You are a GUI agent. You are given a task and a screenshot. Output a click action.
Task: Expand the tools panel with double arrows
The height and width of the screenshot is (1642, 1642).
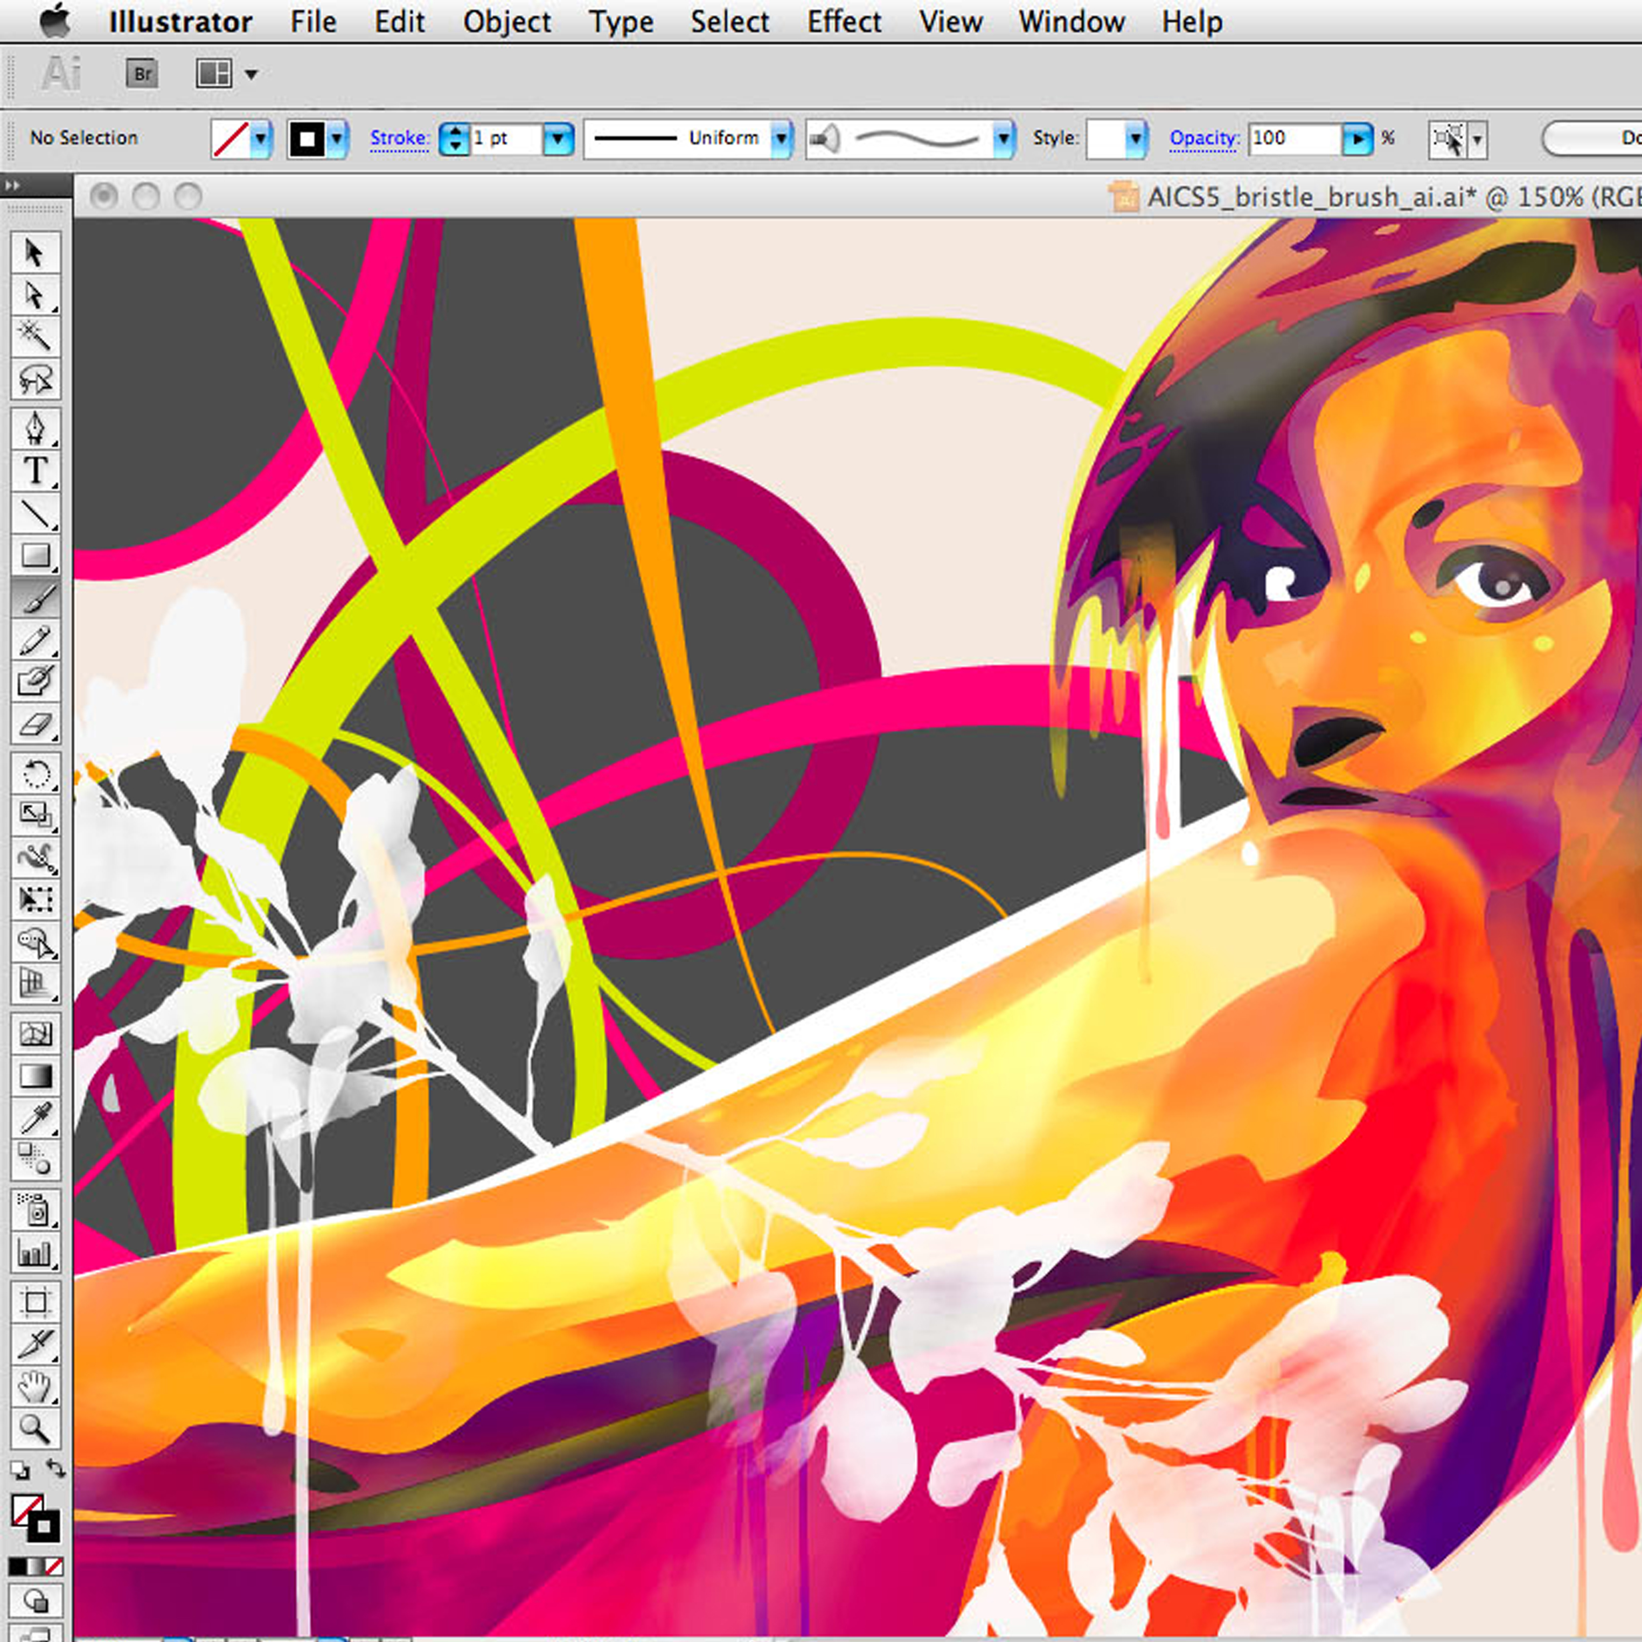[12, 184]
